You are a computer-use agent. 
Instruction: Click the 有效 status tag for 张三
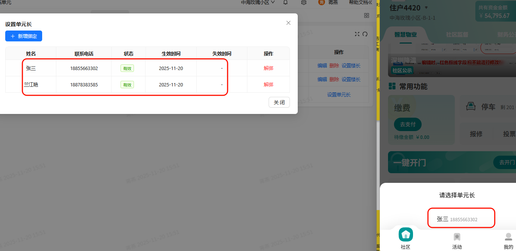coord(127,68)
